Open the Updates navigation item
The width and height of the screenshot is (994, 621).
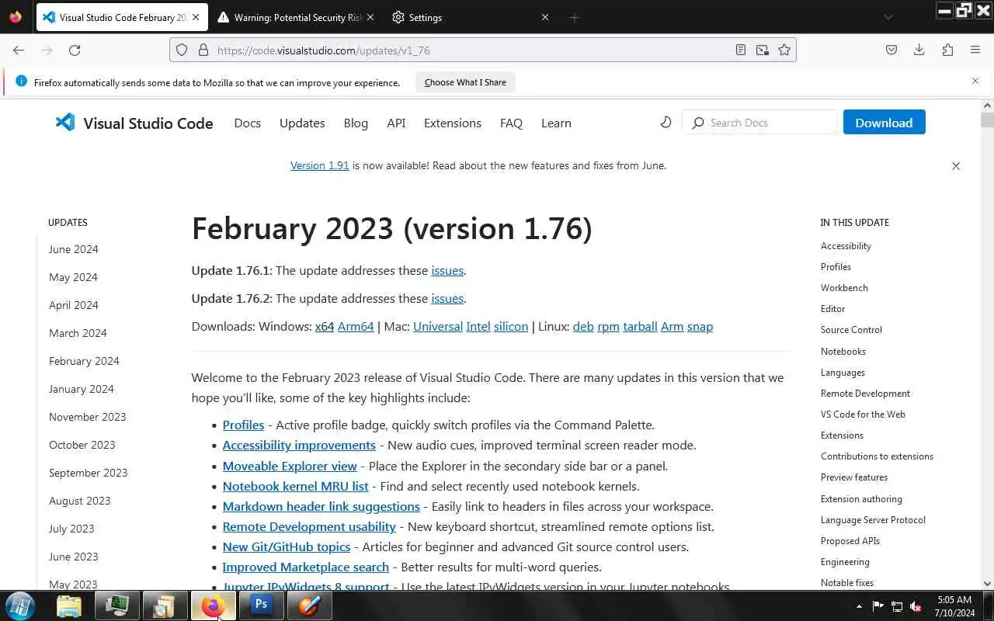[302, 123]
